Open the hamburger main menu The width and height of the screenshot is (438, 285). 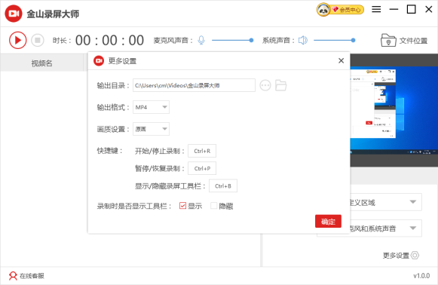coord(376,9)
